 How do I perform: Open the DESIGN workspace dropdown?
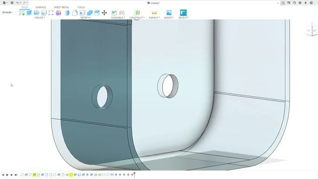pyautogui.click(x=7, y=12)
